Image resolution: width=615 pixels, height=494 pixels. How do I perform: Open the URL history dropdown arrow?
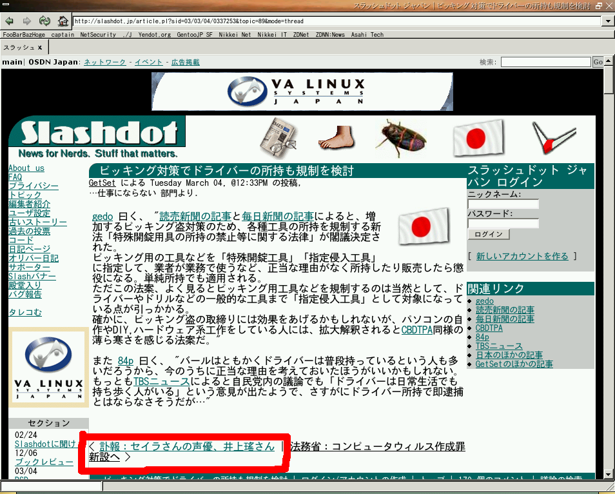point(608,21)
